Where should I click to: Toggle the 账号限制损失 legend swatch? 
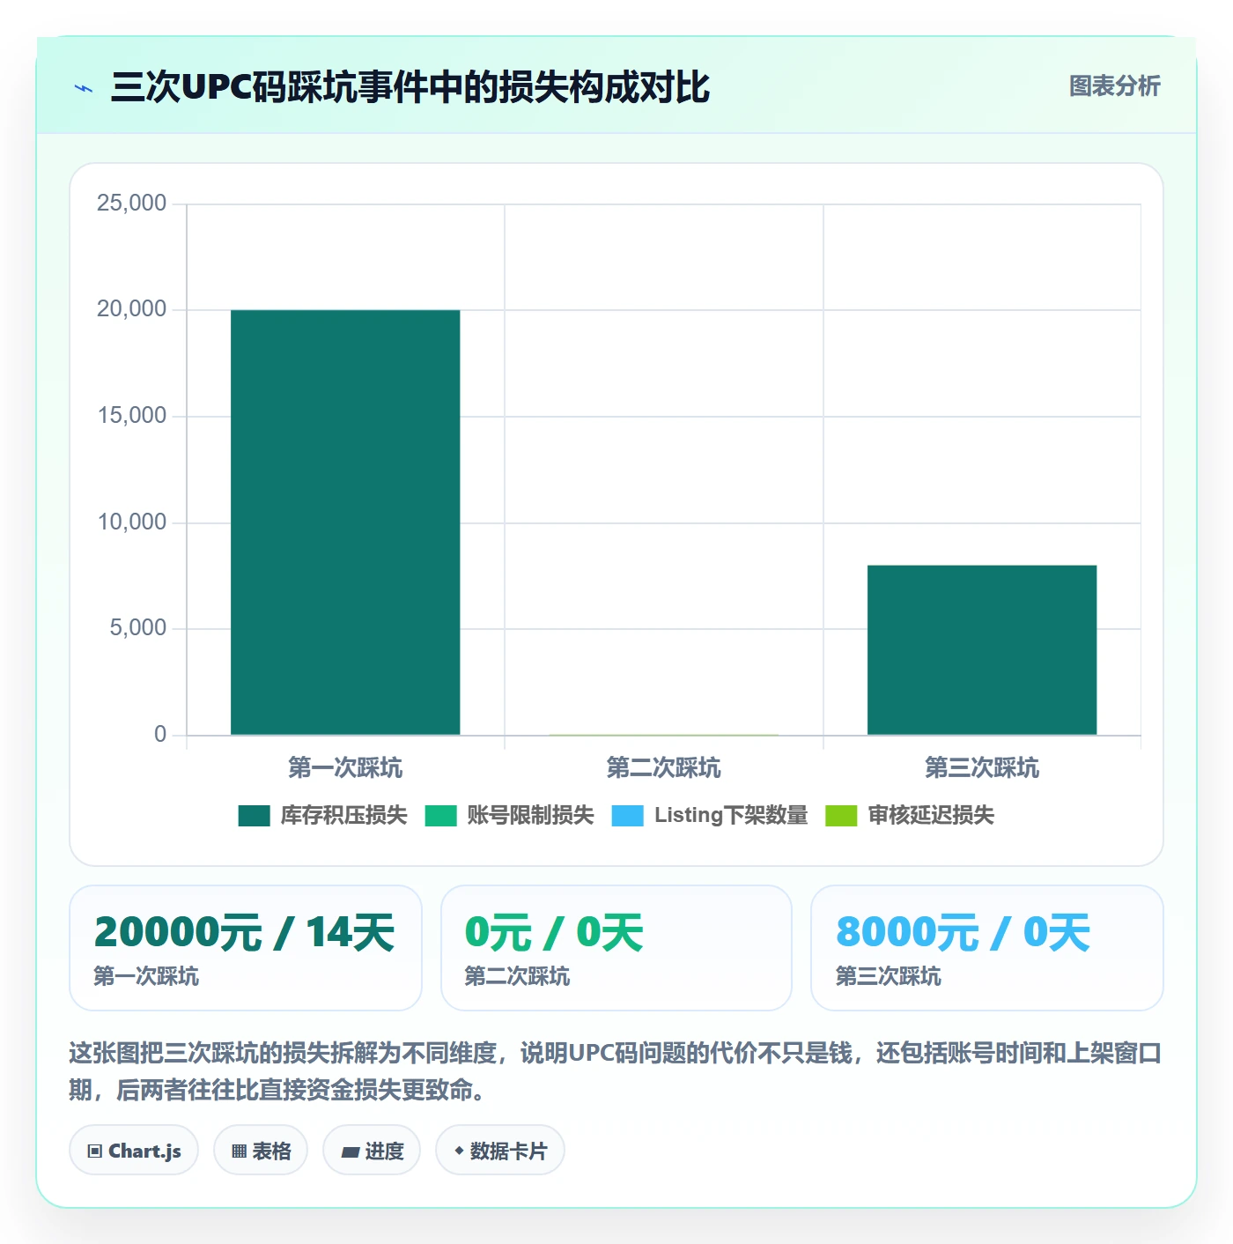coord(440,816)
